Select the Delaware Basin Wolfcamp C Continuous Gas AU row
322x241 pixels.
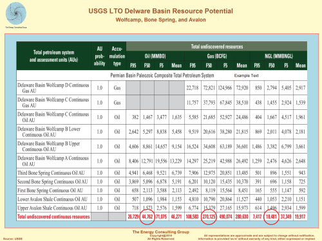point(162,102)
